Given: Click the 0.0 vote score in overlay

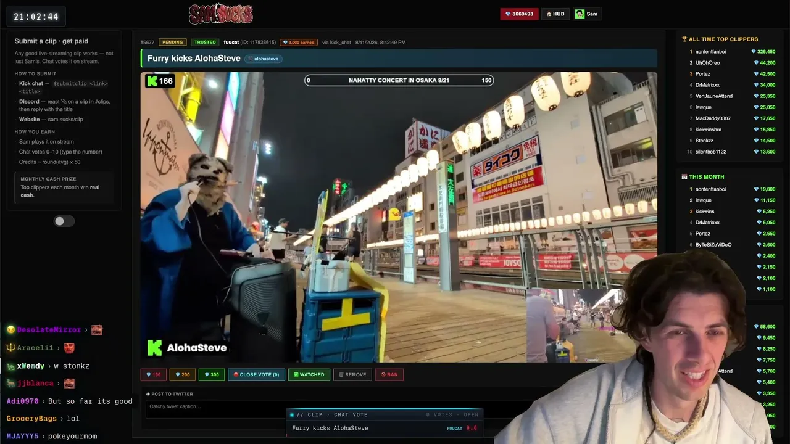Looking at the screenshot, I should [472, 428].
